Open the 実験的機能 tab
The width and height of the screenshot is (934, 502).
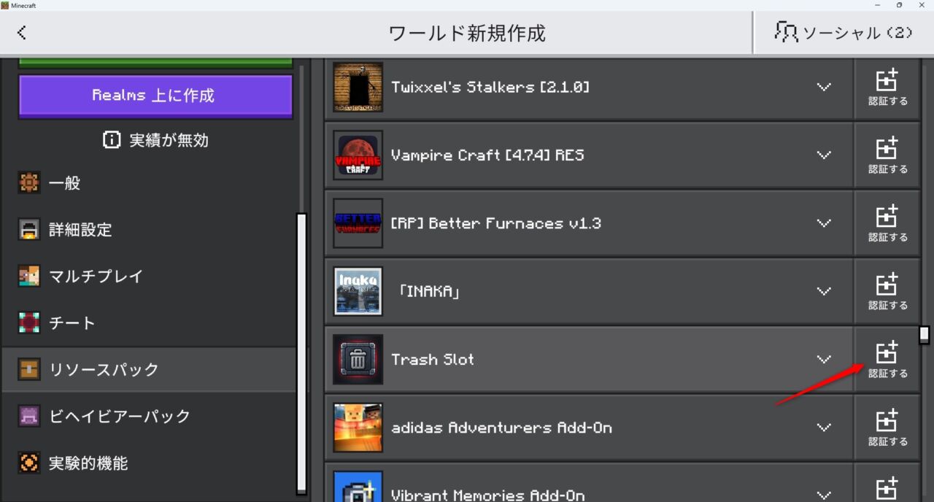pyautogui.click(x=149, y=463)
